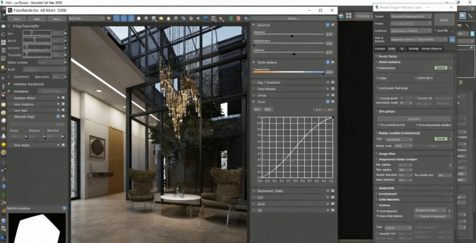The height and width of the screenshot is (243, 476).
Task: Click the Exposure slider track
Action: click(x=288, y=34)
